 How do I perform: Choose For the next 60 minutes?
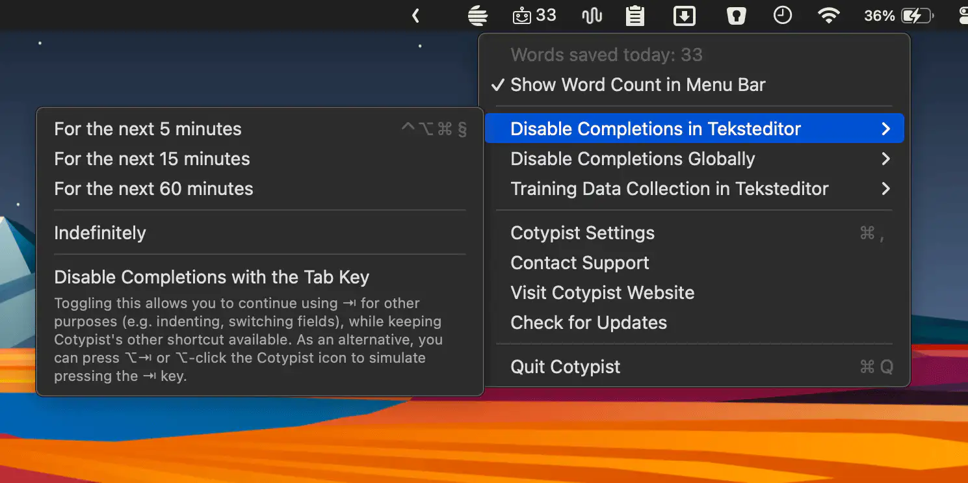click(153, 189)
